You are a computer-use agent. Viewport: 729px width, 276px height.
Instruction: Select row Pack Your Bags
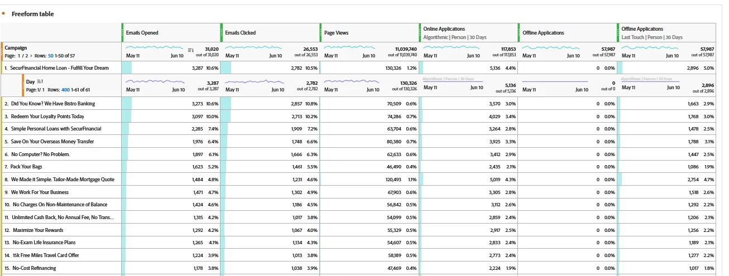[62, 167]
